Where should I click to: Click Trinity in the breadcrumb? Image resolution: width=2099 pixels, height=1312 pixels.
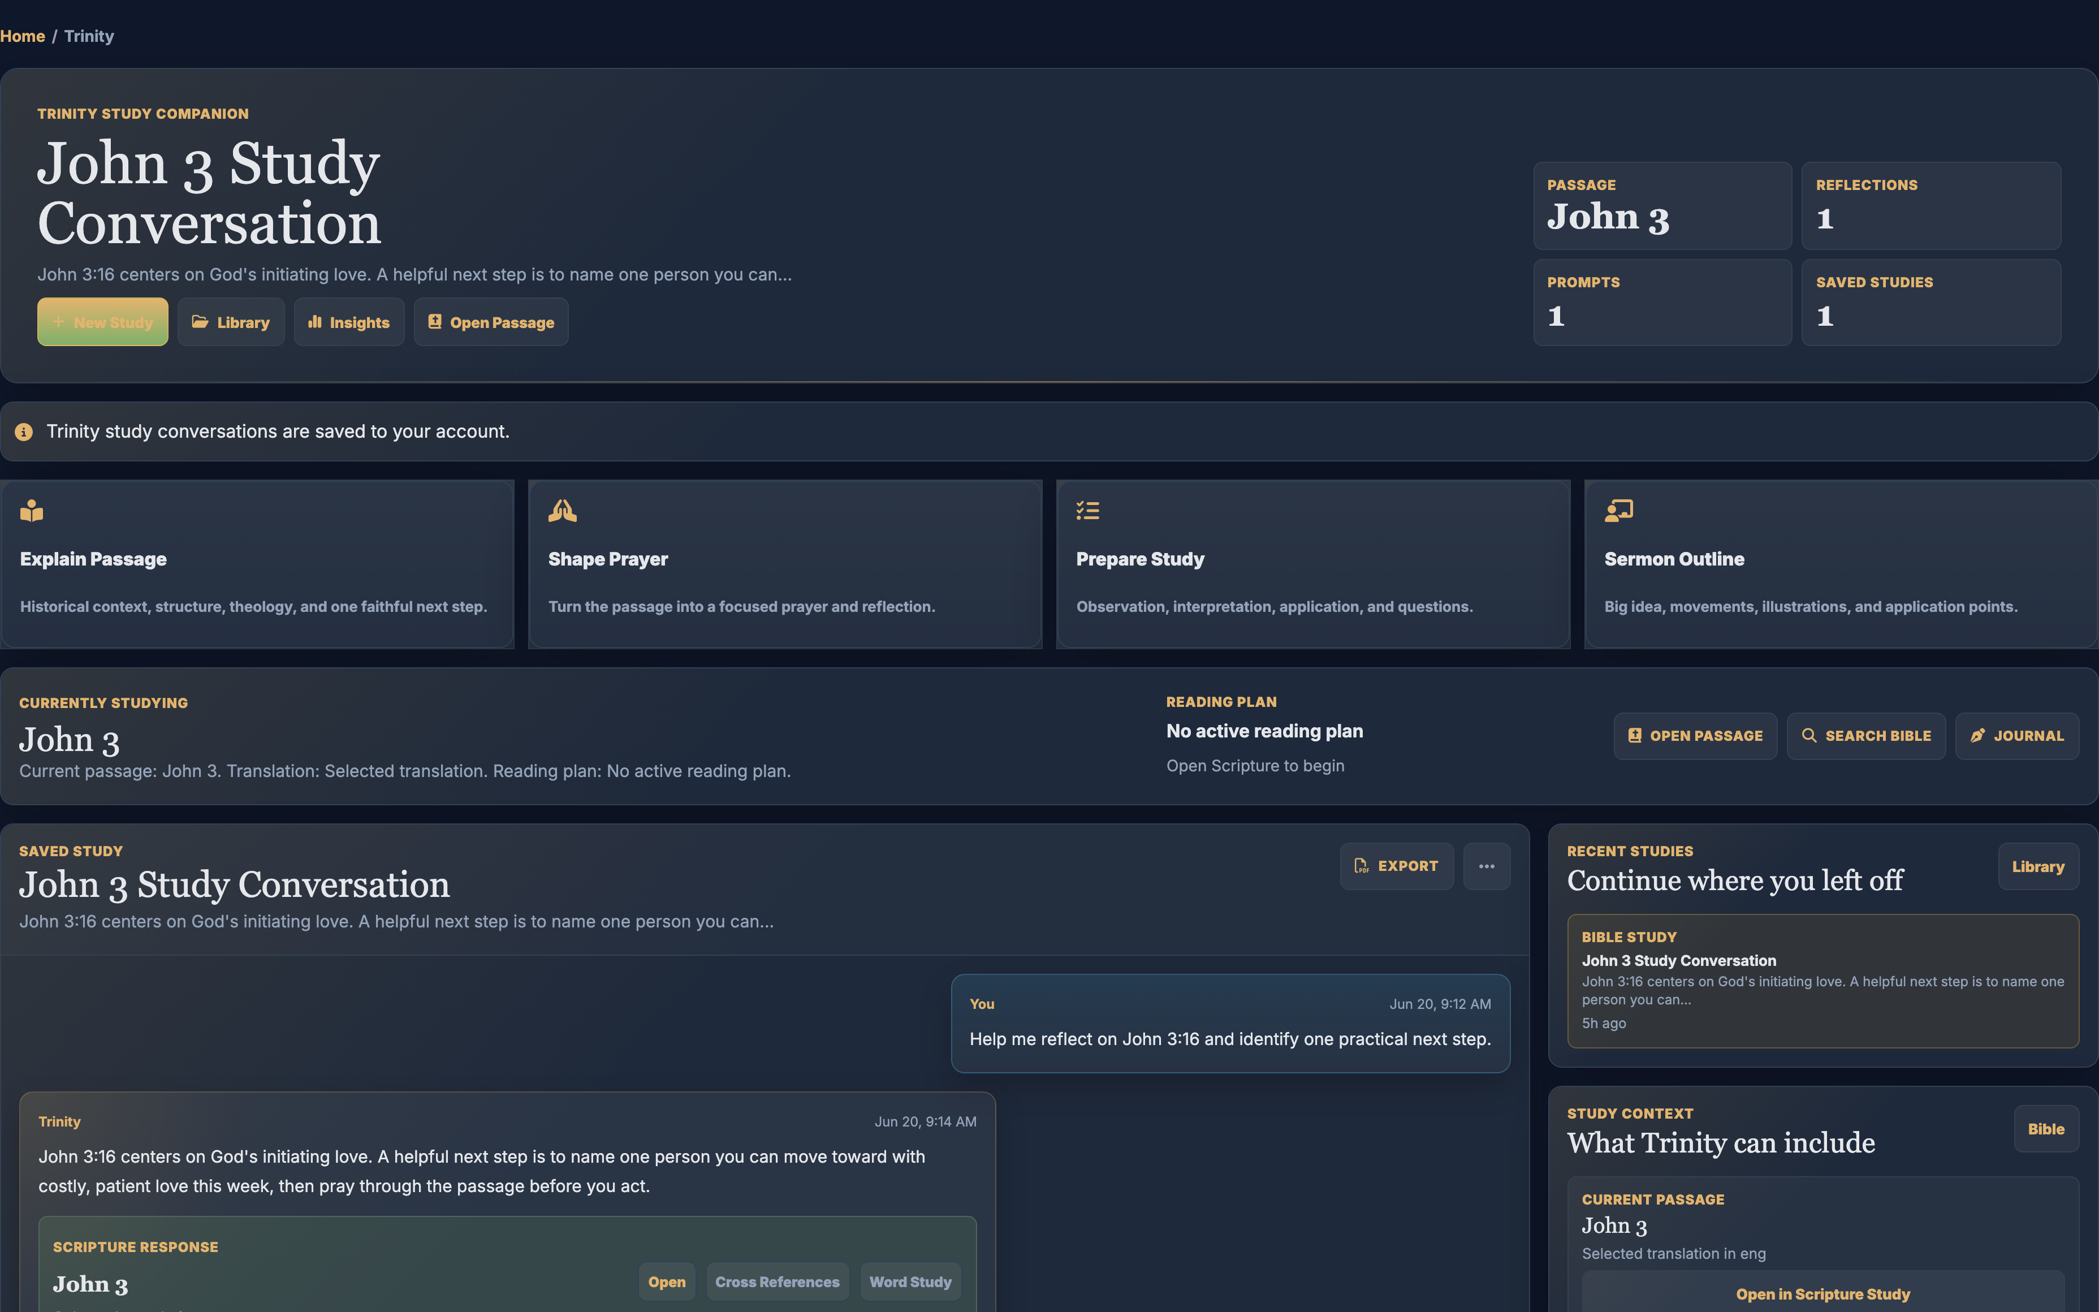pos(88,36)
